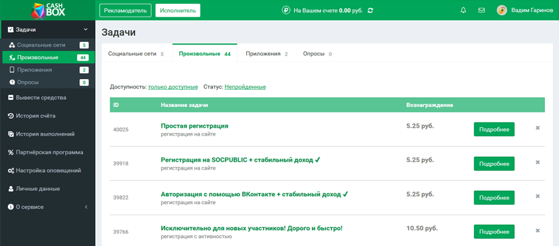Dismiss task 40025 with the x icon

coord(538,128)
